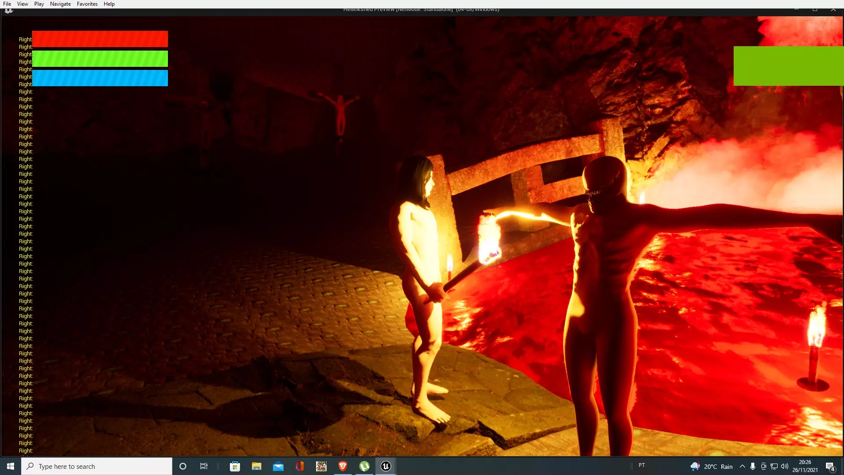Close the game preview window

pos(833,10)
